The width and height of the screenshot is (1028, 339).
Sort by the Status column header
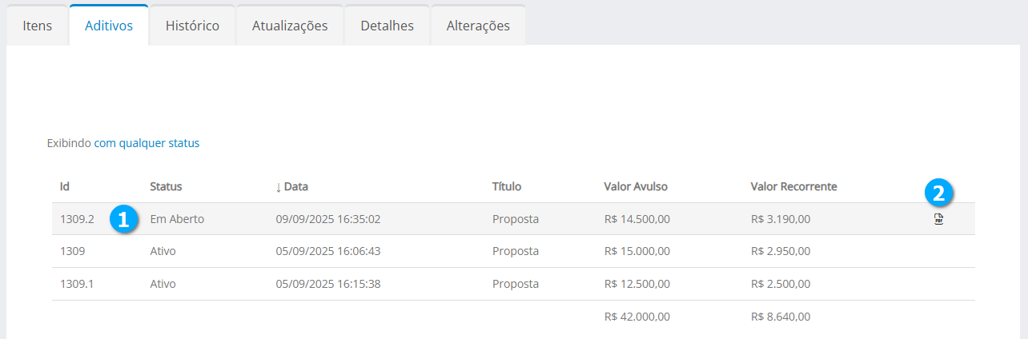pos(166,186)
